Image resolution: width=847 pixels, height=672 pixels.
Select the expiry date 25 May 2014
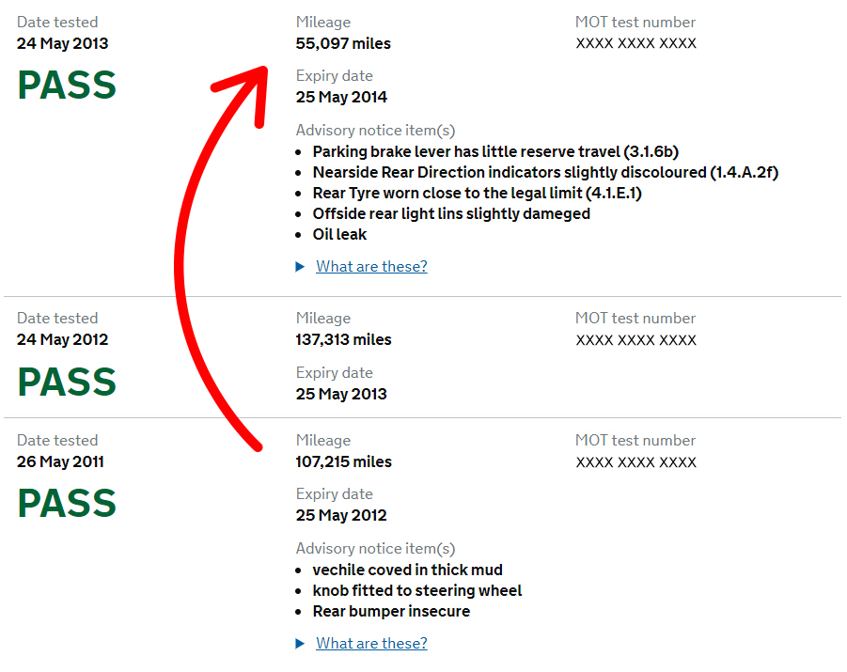point(341,97)
